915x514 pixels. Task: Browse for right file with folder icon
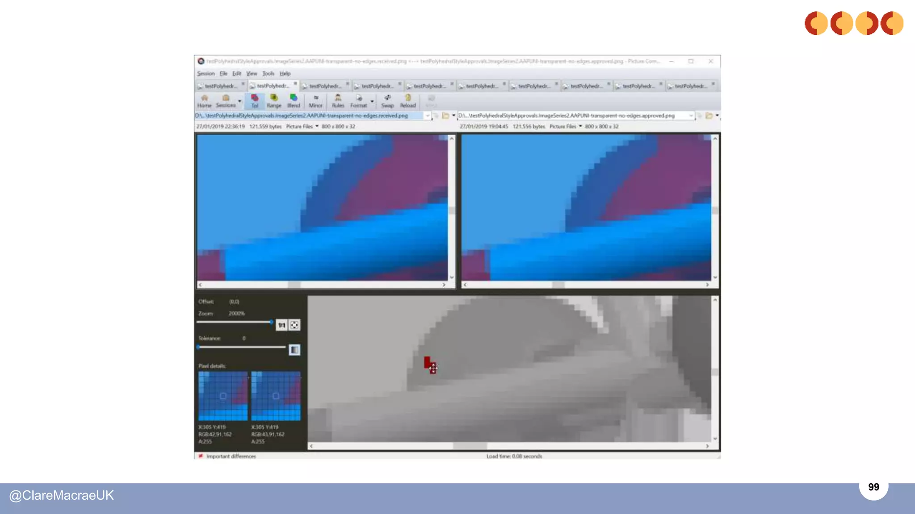pyautogui.click(x=709, y=116)
